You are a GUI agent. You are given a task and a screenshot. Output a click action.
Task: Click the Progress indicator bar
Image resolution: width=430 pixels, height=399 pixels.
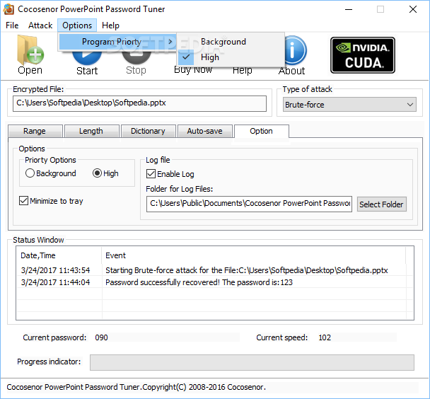(252, 362)
